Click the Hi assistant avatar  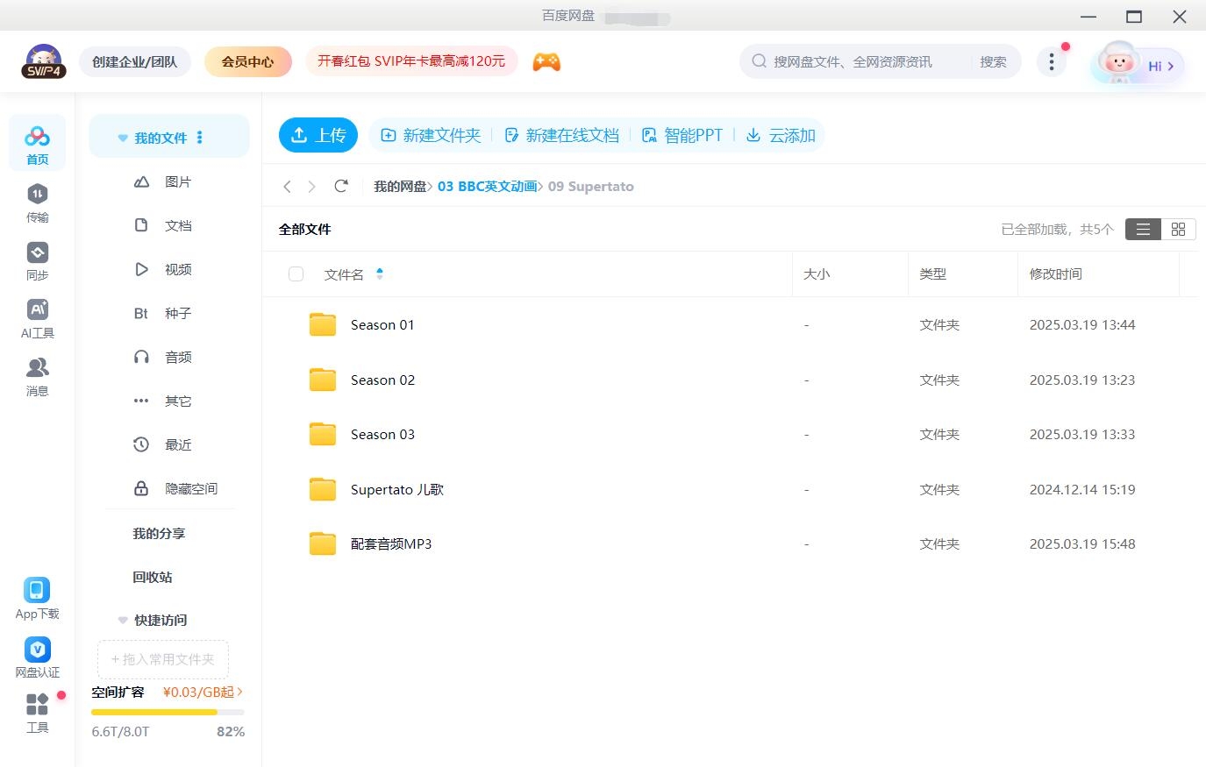click(1138, 64)
